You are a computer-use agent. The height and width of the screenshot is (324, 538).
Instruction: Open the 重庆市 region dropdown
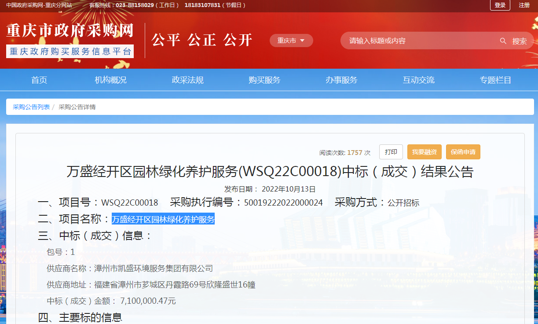pyautogui.click(x=291, y=40)
